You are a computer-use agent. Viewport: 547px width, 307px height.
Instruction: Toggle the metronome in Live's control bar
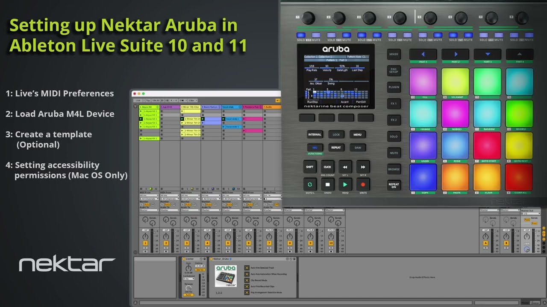pos(182,100)
